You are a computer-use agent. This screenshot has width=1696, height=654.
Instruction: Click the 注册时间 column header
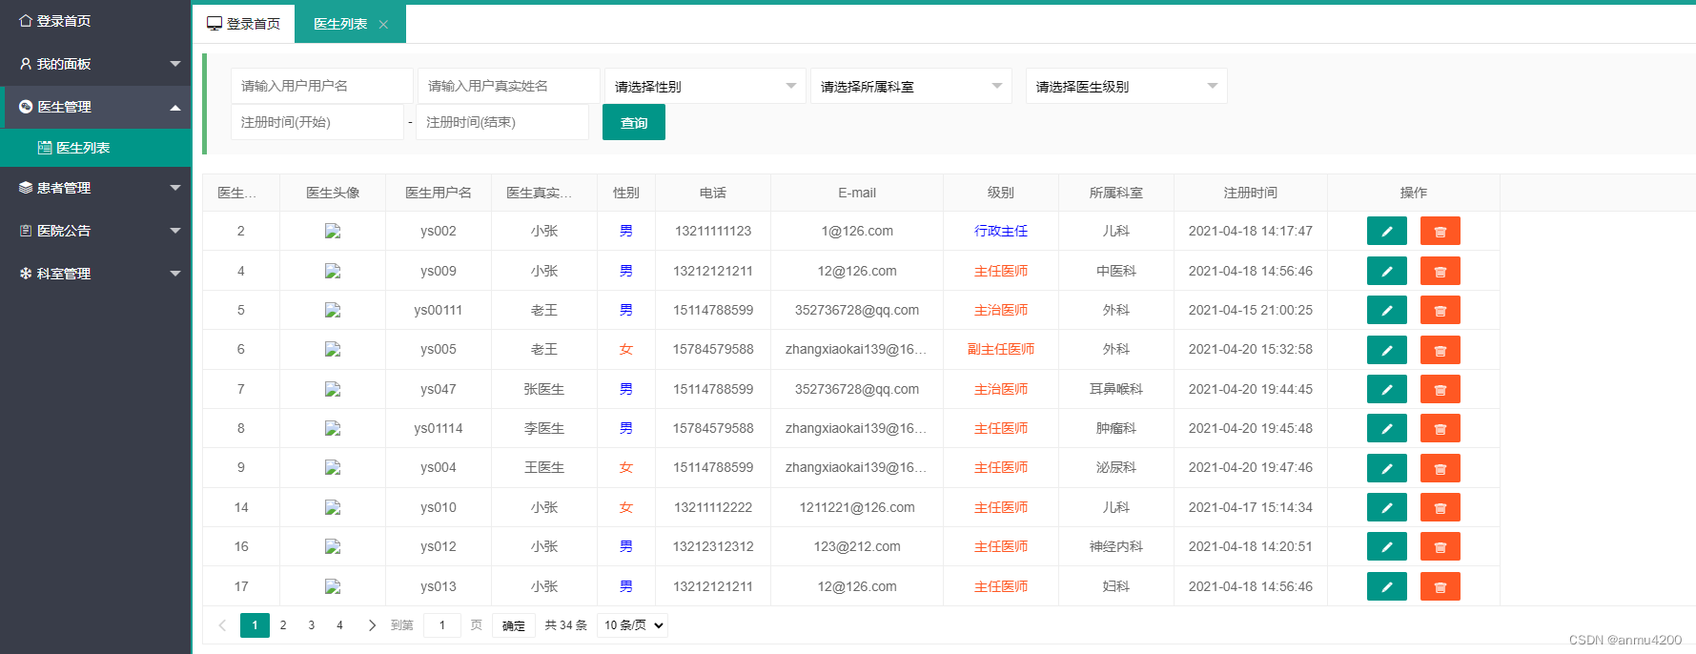tap(1251, 193)
